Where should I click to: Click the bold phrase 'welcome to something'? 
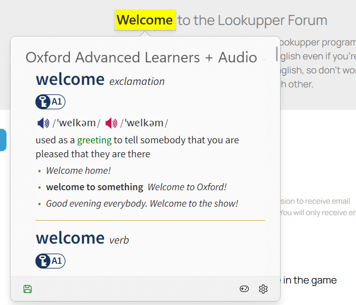click(94, 187)
